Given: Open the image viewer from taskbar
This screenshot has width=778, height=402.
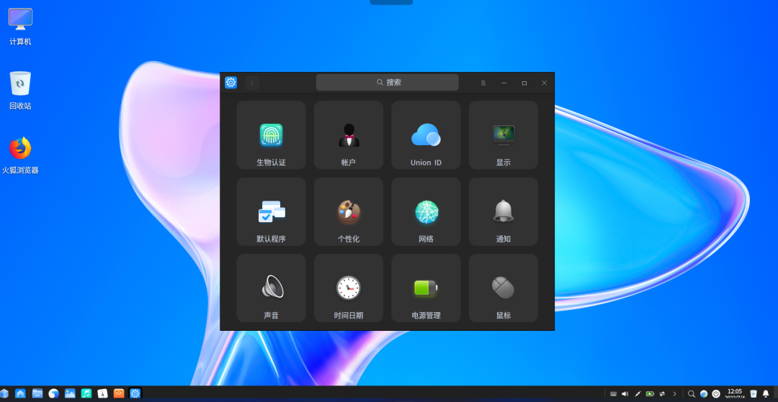Looking at the screenshot, I should (70, 393).
